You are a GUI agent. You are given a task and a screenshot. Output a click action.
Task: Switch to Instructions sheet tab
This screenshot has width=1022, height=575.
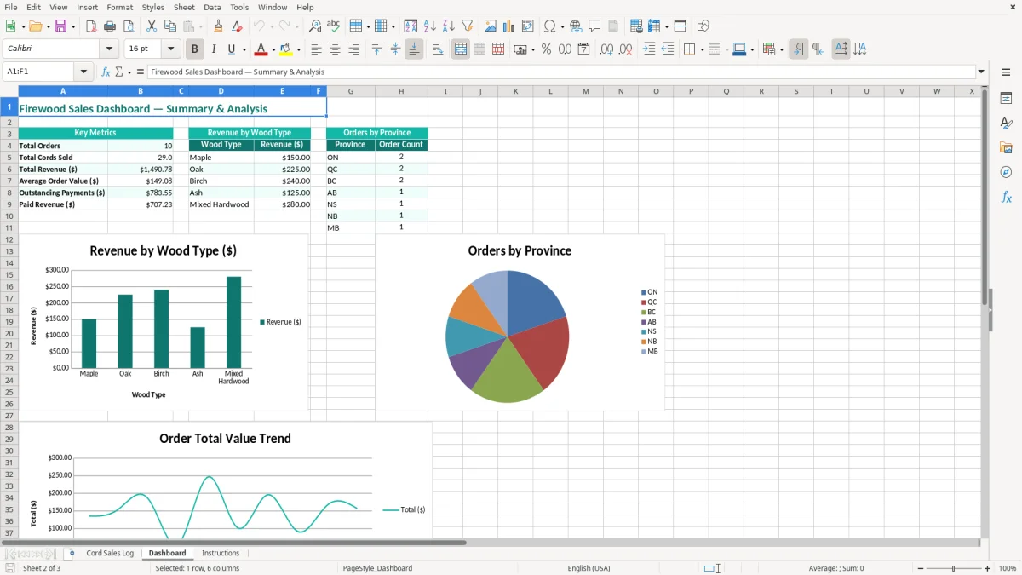(x=221, y=553)
